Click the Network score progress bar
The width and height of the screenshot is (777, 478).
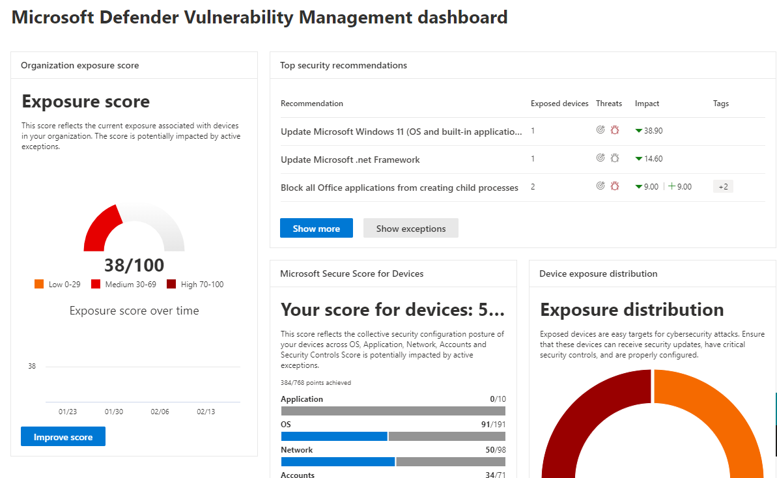pos(393,462)
